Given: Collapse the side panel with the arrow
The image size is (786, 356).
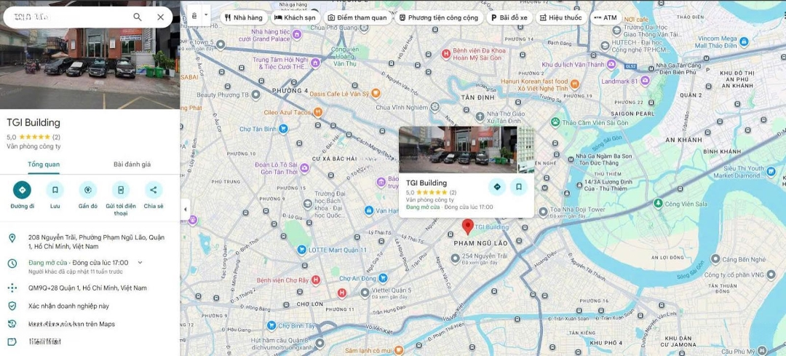Looking at the screenshot, I should tap(185, 209).
